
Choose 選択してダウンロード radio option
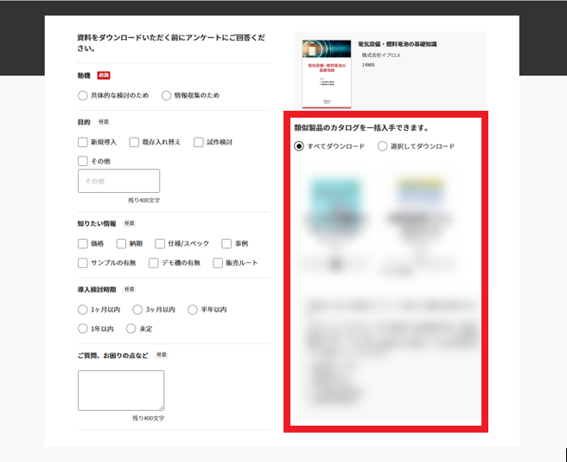(382, 146)
